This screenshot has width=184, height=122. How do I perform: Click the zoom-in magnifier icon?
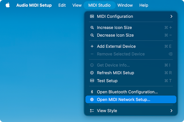(x=92, y=27)
